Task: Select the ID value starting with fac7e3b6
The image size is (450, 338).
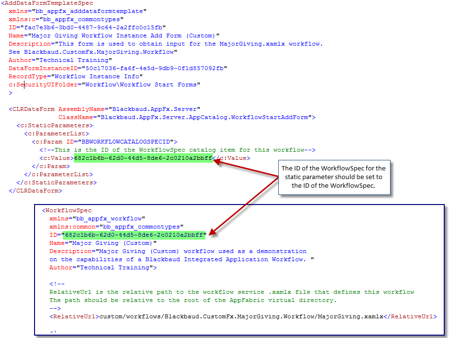Action: 93,27
